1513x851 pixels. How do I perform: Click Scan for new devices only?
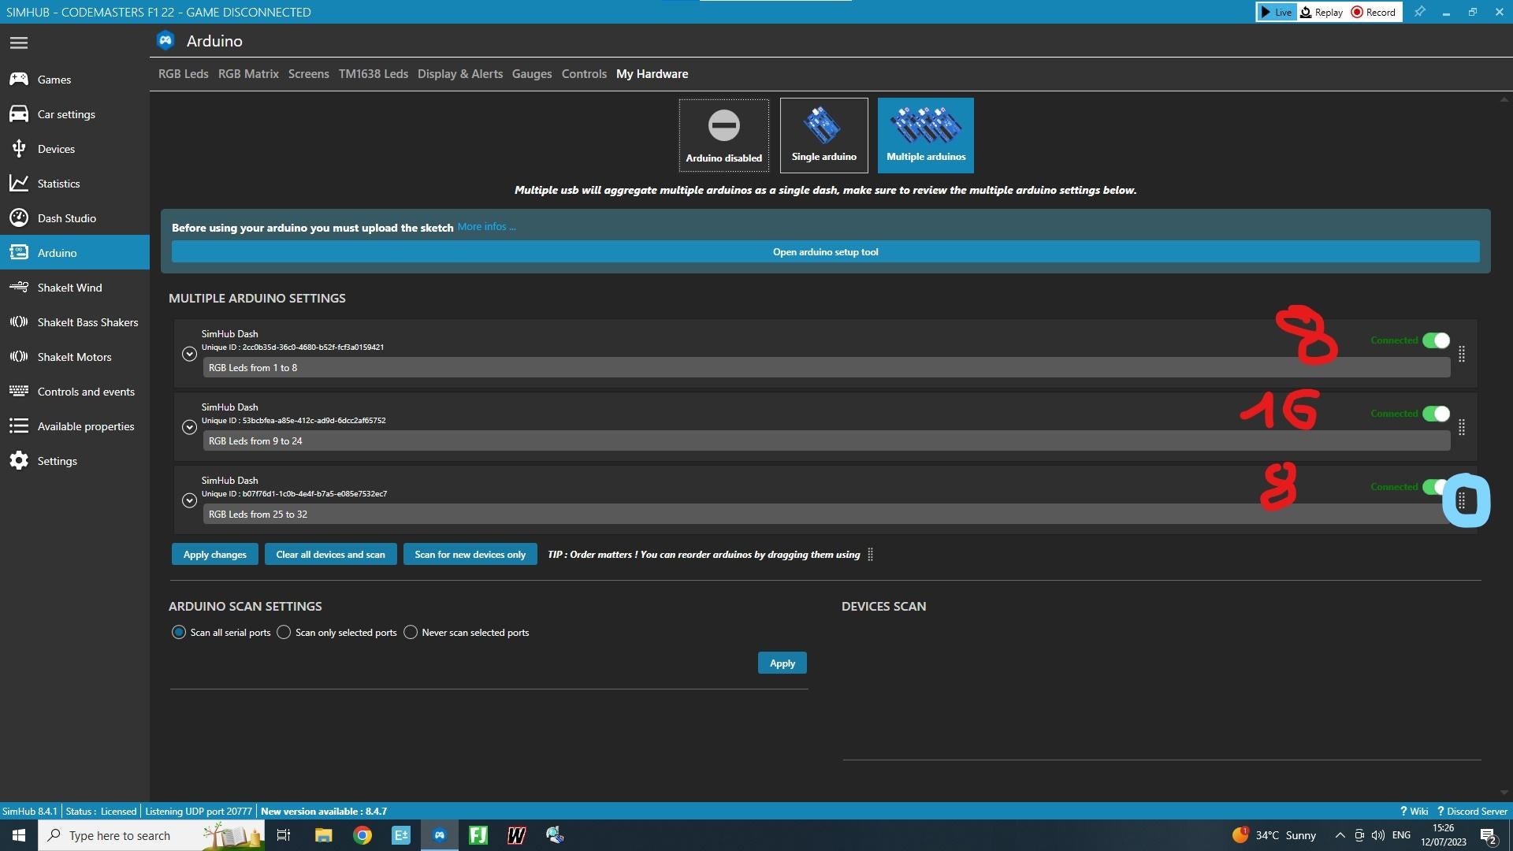tap(470, 554)
